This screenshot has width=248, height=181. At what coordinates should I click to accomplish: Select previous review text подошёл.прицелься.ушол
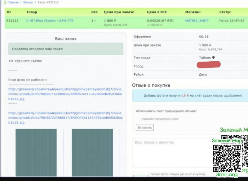point(160,118)
